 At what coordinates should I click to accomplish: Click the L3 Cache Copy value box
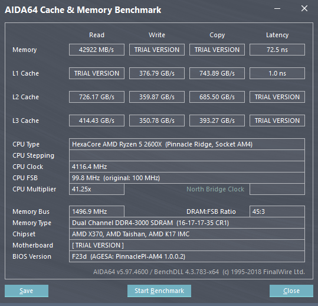(217, 121)
